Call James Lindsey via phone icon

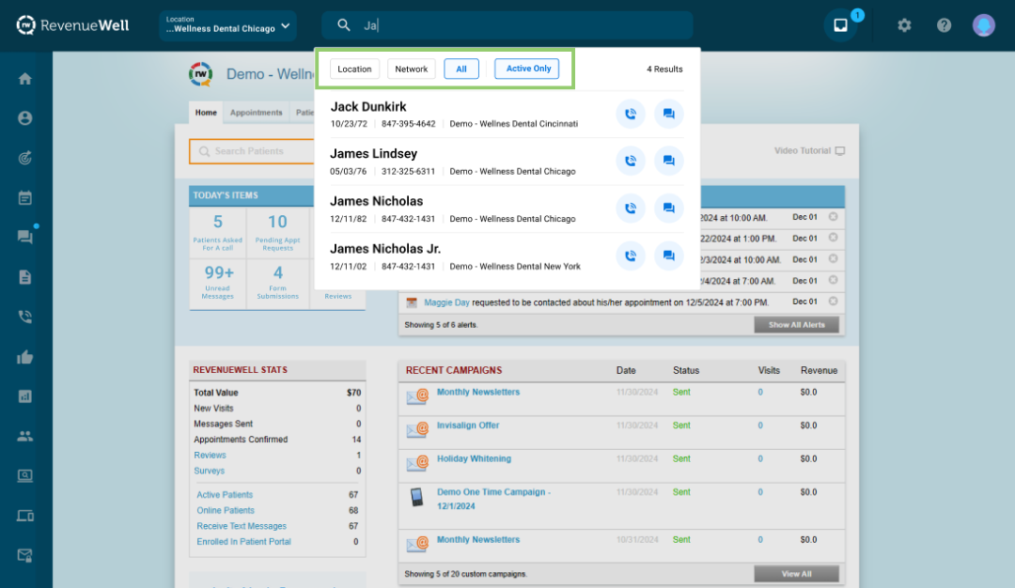click(x=630, y=161)
